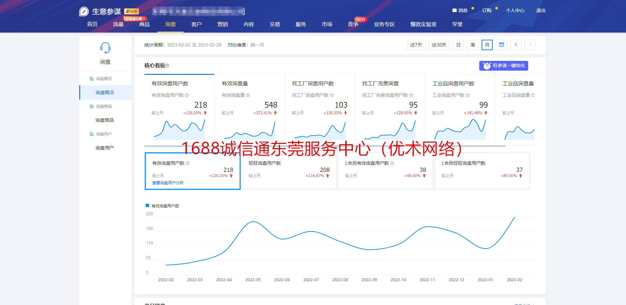Click the headset 询盘 sidebar icon

(105, 48)
